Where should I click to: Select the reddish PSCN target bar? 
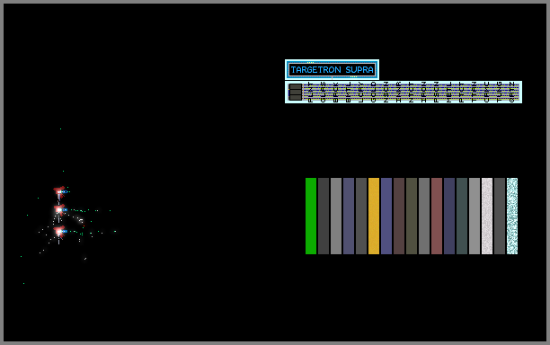pyautogui.click(x=437, y=216)
